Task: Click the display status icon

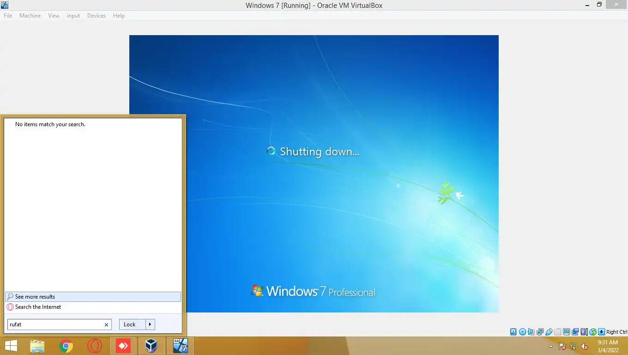Action: [x=566, y=332]
